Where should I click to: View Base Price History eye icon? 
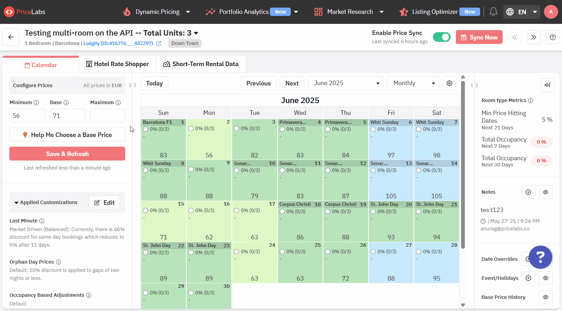pyautogui.click(x=545, y=297)
